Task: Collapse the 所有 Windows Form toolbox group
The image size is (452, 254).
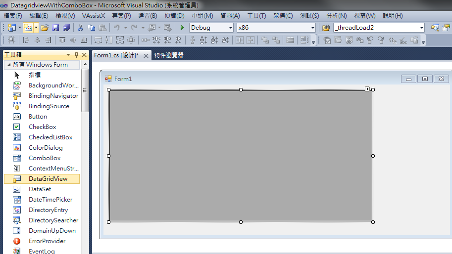Action: [x=8, y=65]
